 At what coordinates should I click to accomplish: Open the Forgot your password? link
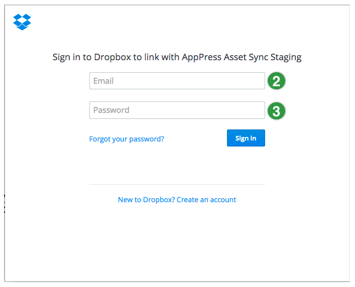click(127, 139)
